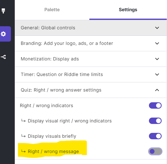Select the Settings tab
The image size is (167, 164).
coord(128,10)
